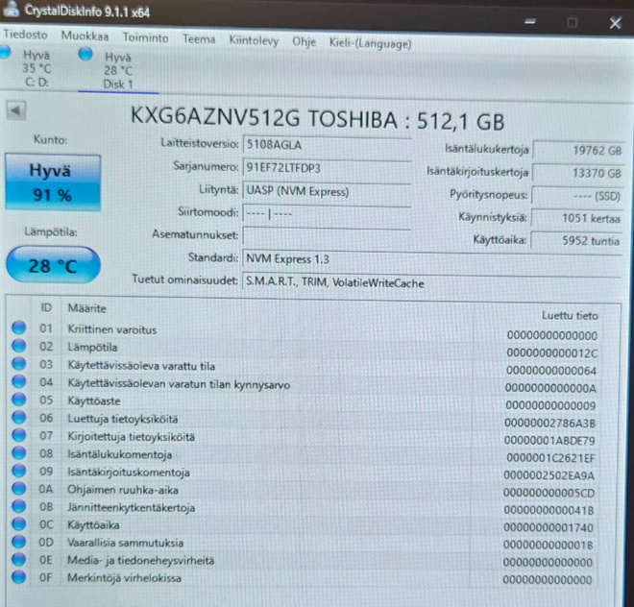Click the Käyttöaika value 5952 tuntia
This screenshot has width=634, height=607.
576,241
